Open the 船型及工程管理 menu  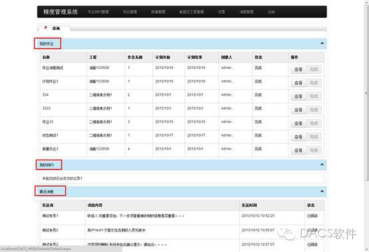coord(192,12)
